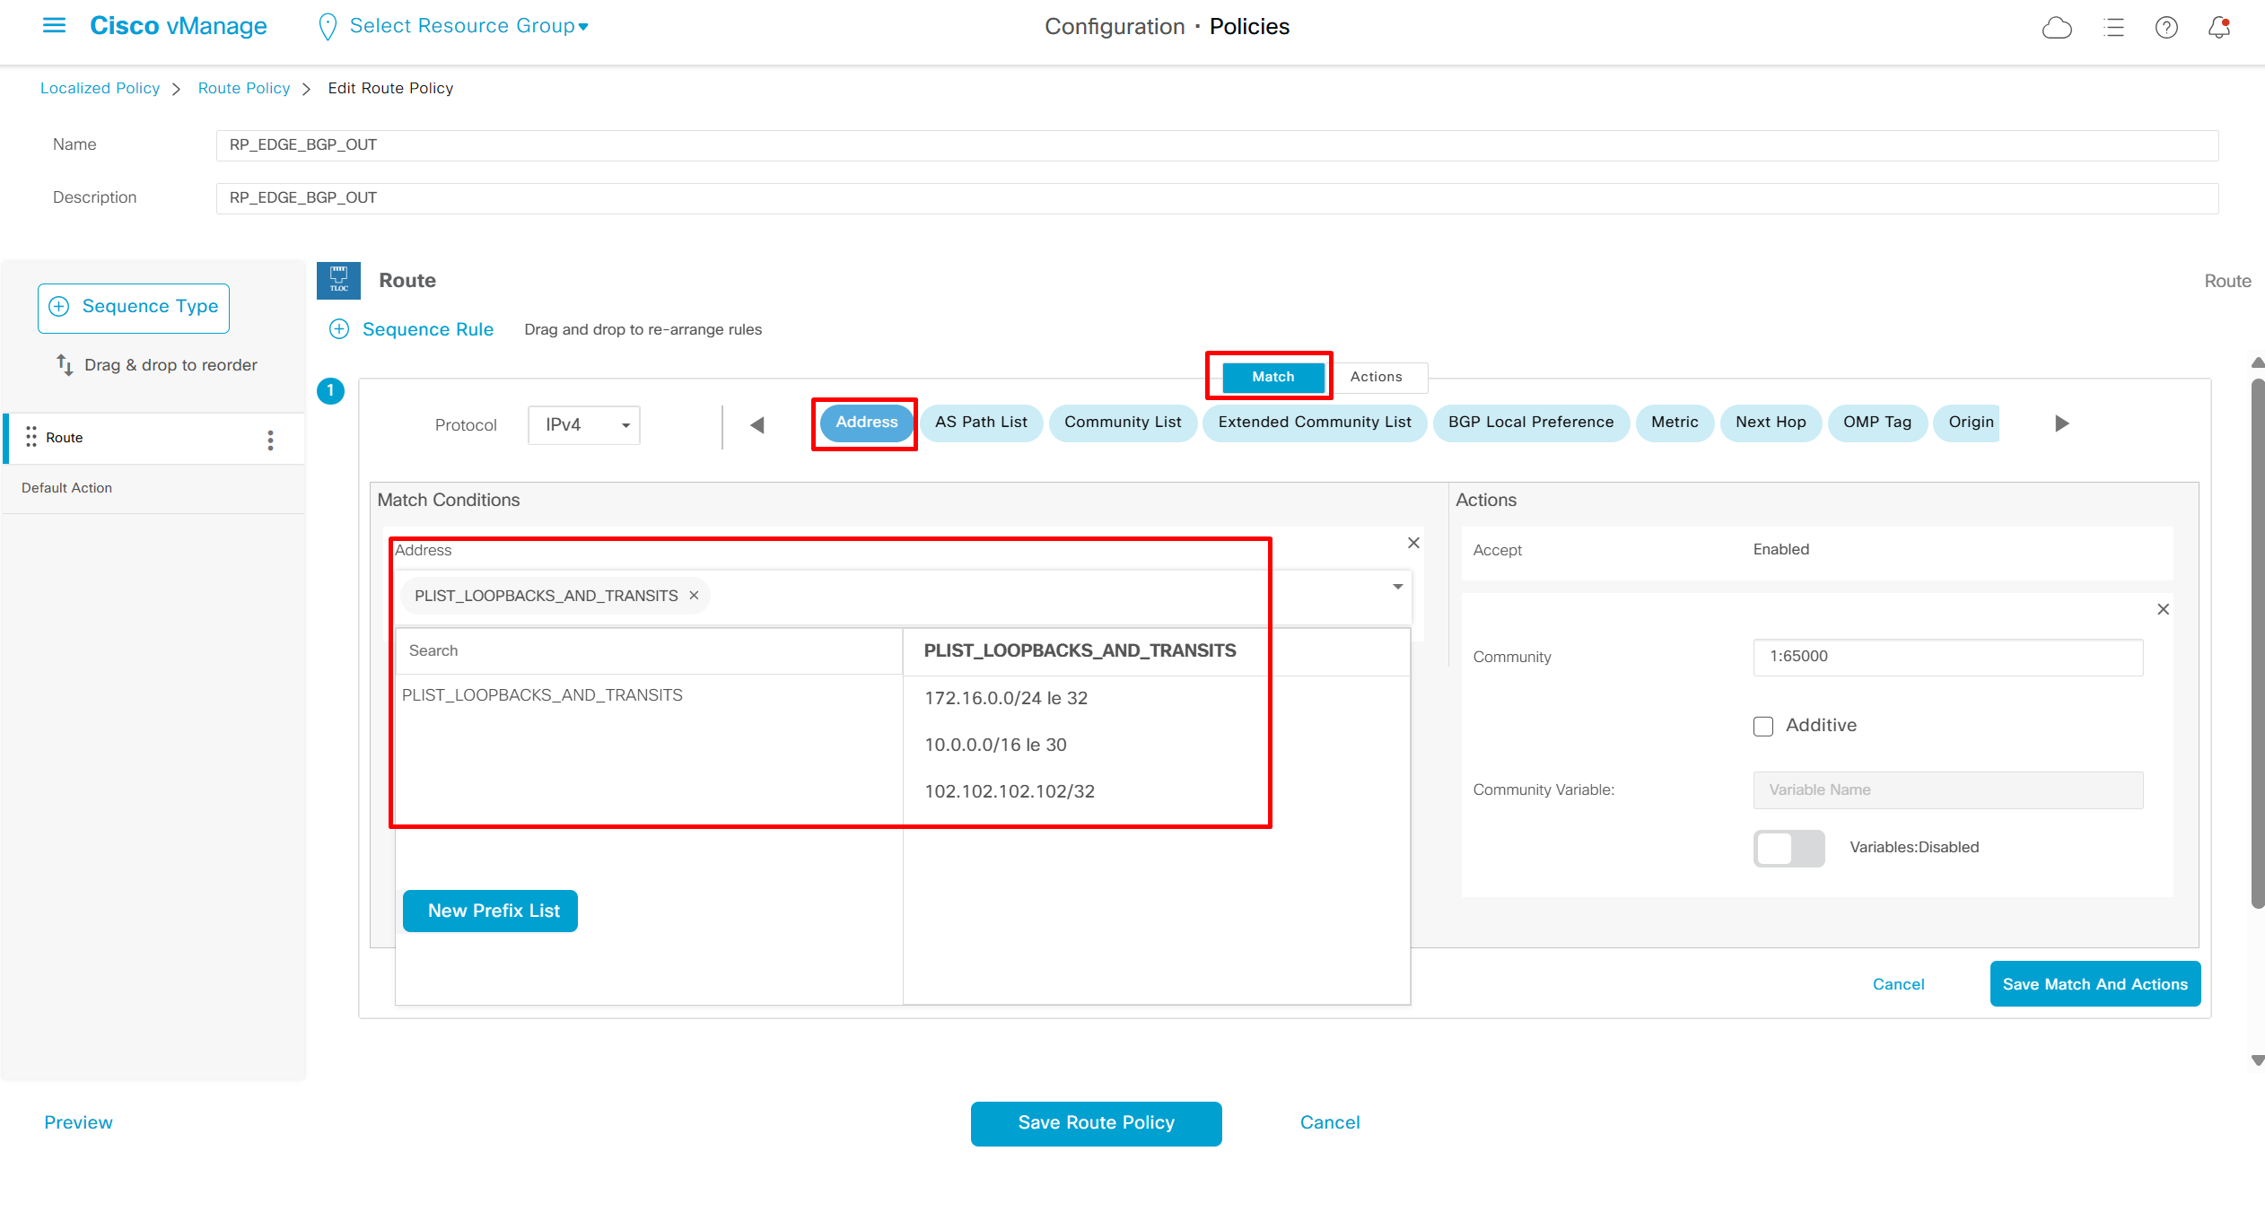The image size is (2265, 1221).
Task: Open the help question mark icon
Action: [2166, 28]
